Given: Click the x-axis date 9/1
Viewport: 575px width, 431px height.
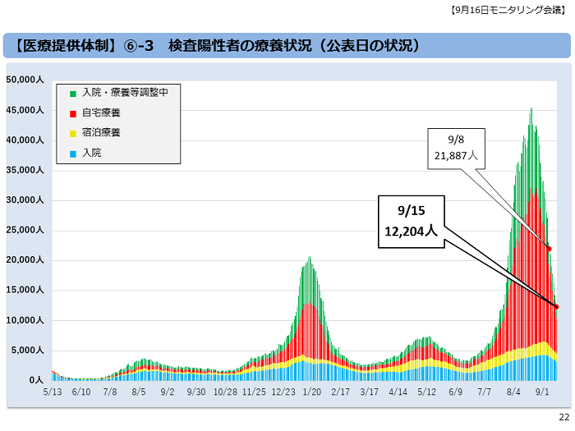Looking at the screenshot, I should (542, 392).
